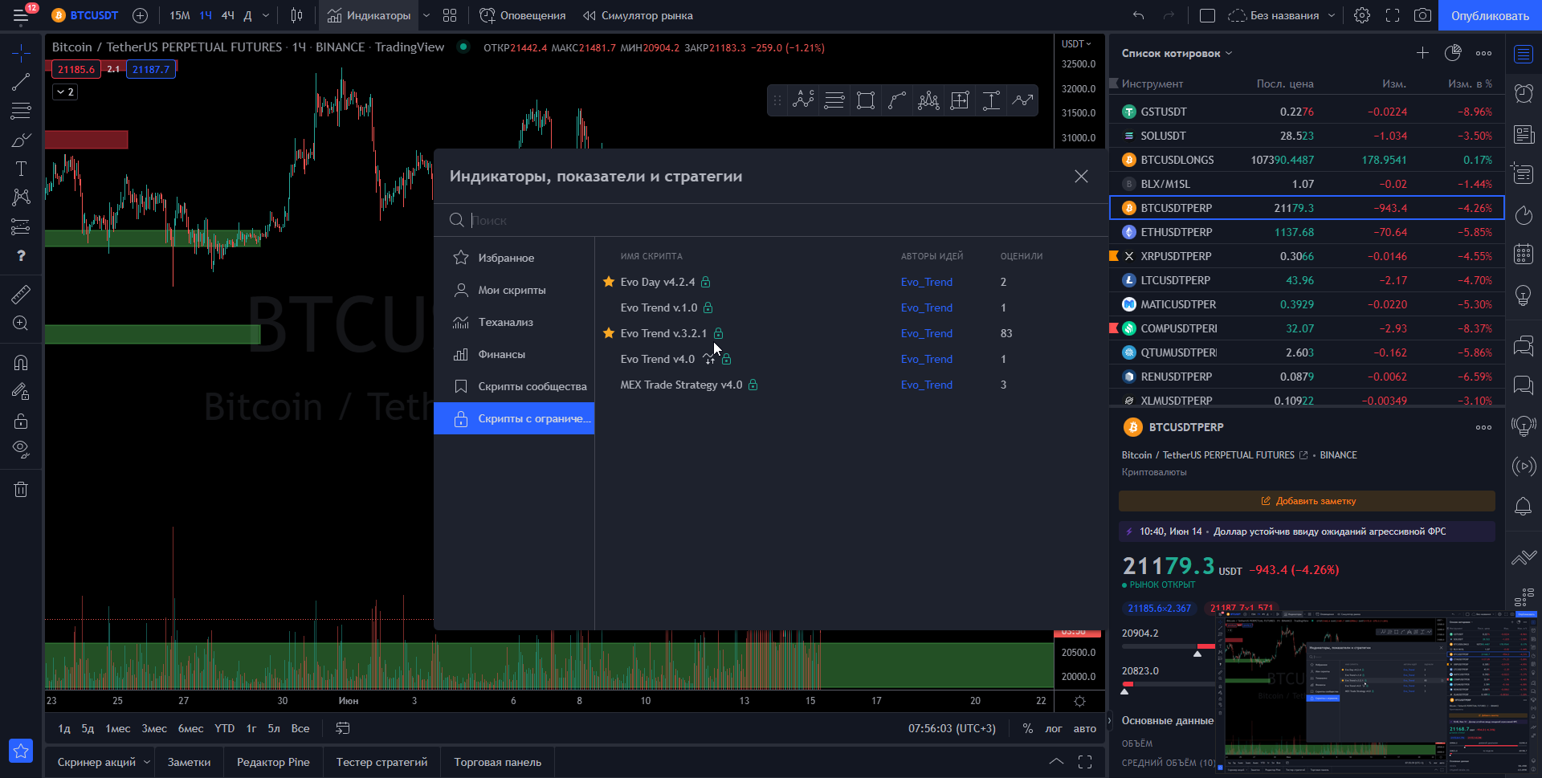
Task: Click the Publish button
Action: click(1490, 15)
